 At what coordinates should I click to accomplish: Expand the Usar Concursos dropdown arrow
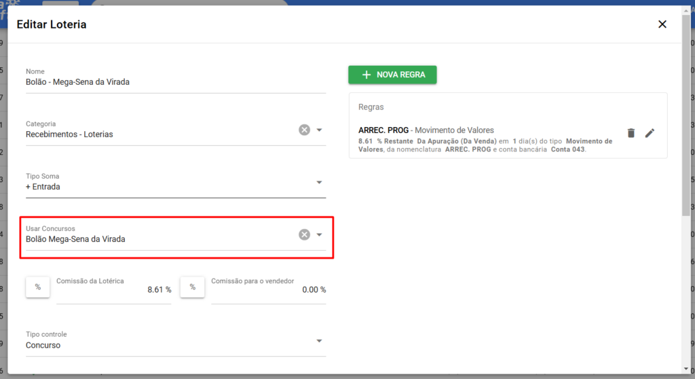click(319, 234)
